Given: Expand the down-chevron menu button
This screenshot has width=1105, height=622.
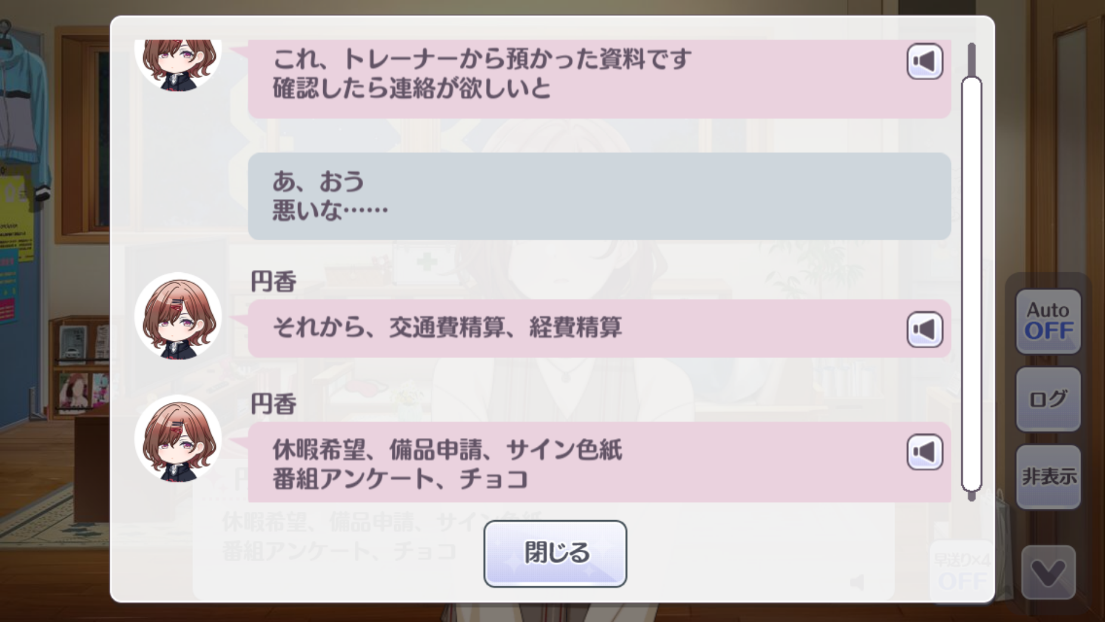Looking at the screenshot, I should pyautogui.click(x=1048, y=573).
